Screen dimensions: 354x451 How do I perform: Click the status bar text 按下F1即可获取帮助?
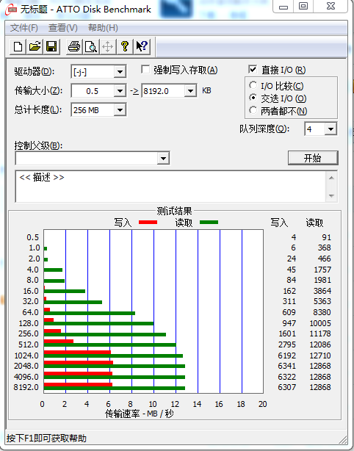tap(46, 439)
